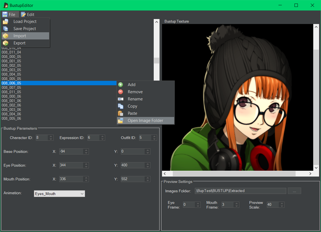The width and height of the screenshot is (321, 232).
Task: Click the Eye Frame spinner arrows
Action: tap(198, 205)
